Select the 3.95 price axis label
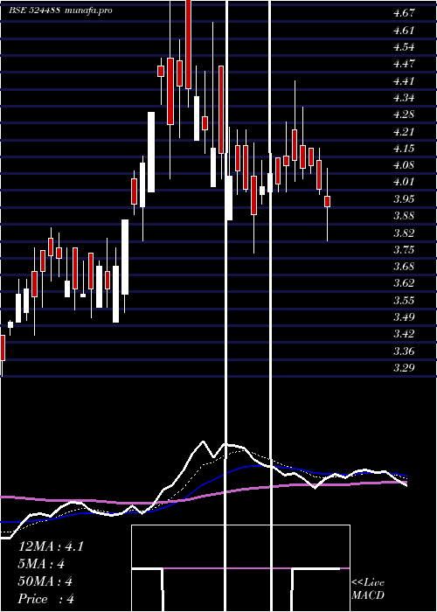 point(404,199)
